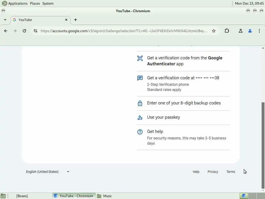This screenshot has height=199, width=265.
Task: Switch to YouTube - Chromium in the taskbar
Action: [x=74, y=196]
